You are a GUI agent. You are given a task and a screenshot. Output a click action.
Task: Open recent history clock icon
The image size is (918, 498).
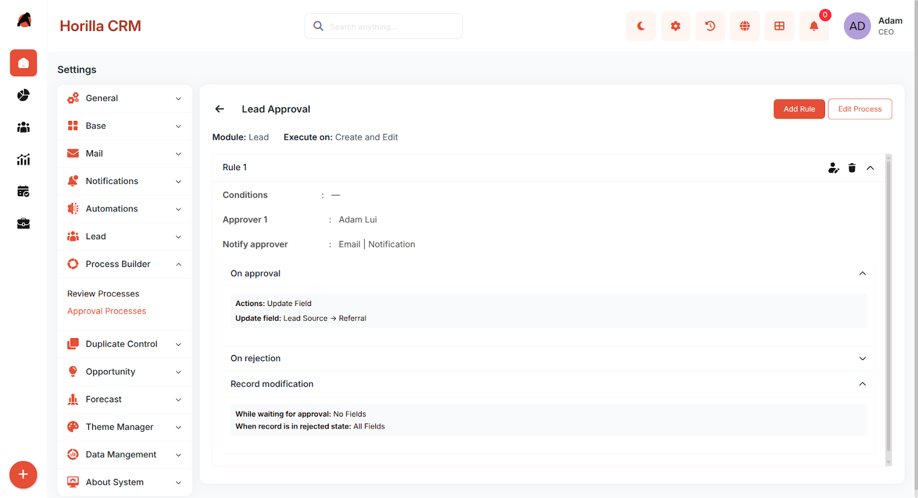click(710, 26)
